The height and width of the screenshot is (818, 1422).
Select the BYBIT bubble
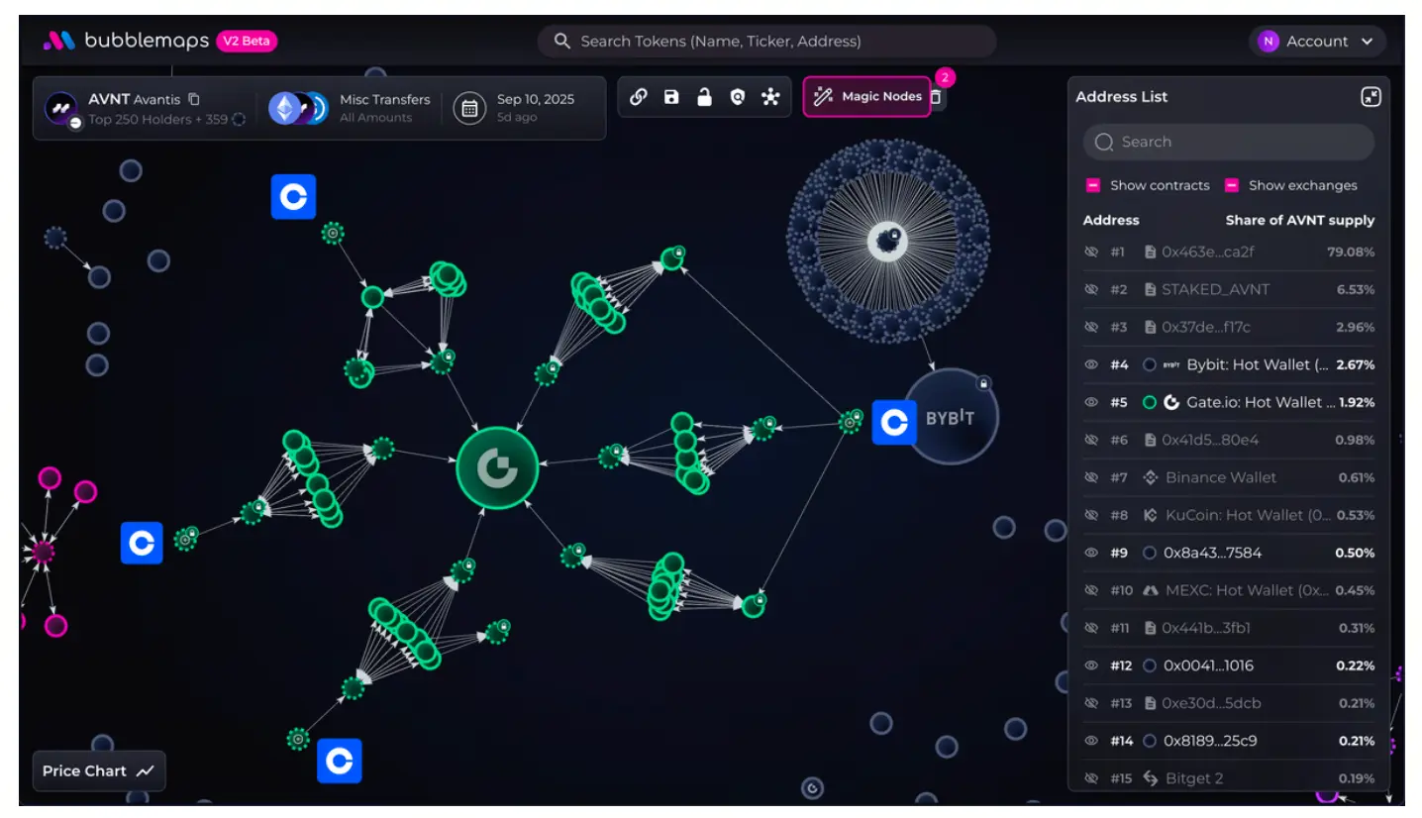tap(951, 417)
